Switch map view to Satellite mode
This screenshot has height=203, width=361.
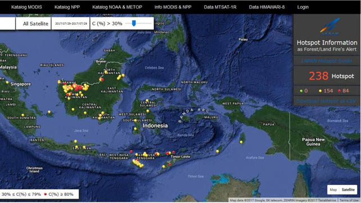pos(348,190)
